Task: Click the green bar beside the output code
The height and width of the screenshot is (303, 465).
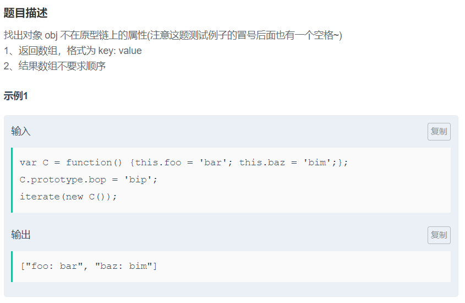Action: pos(12,267)
